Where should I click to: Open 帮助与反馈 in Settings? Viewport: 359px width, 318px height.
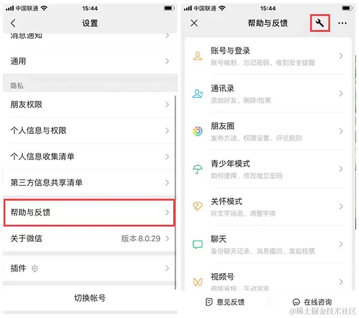coord(89,212)
